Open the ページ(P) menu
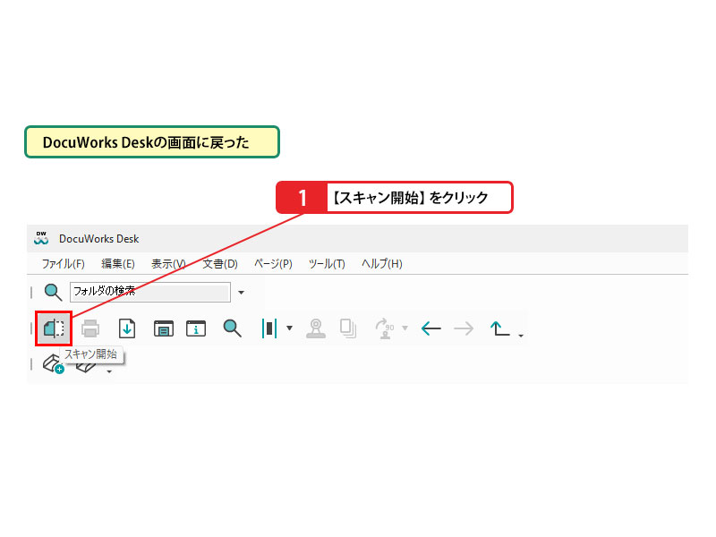 click(273, 264)
